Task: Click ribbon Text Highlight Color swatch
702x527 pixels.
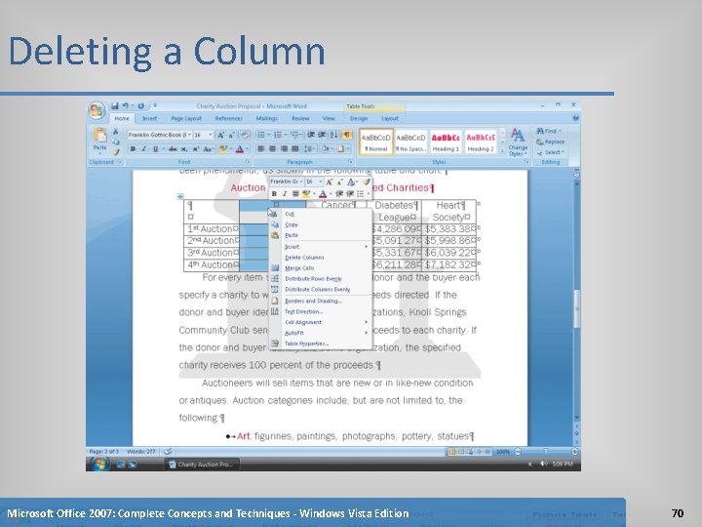Action: [x=222, y=148]
